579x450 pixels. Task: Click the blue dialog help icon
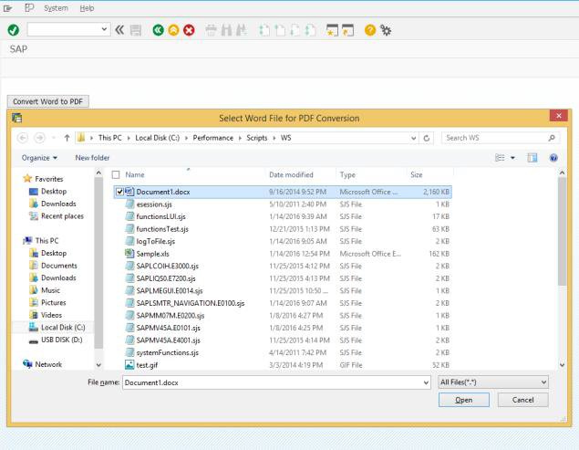(553, 158)
